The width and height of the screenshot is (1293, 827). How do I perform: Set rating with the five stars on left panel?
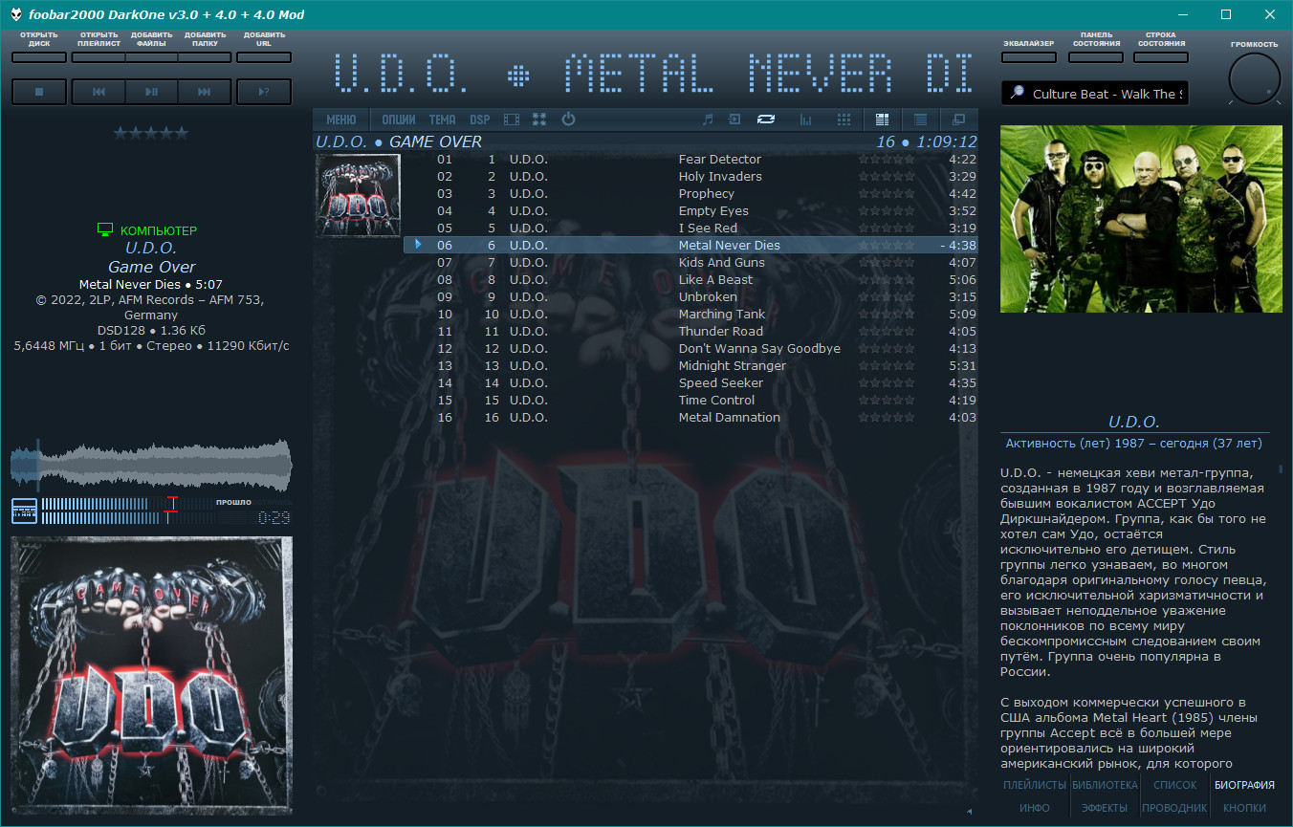(x=151, y=133)
